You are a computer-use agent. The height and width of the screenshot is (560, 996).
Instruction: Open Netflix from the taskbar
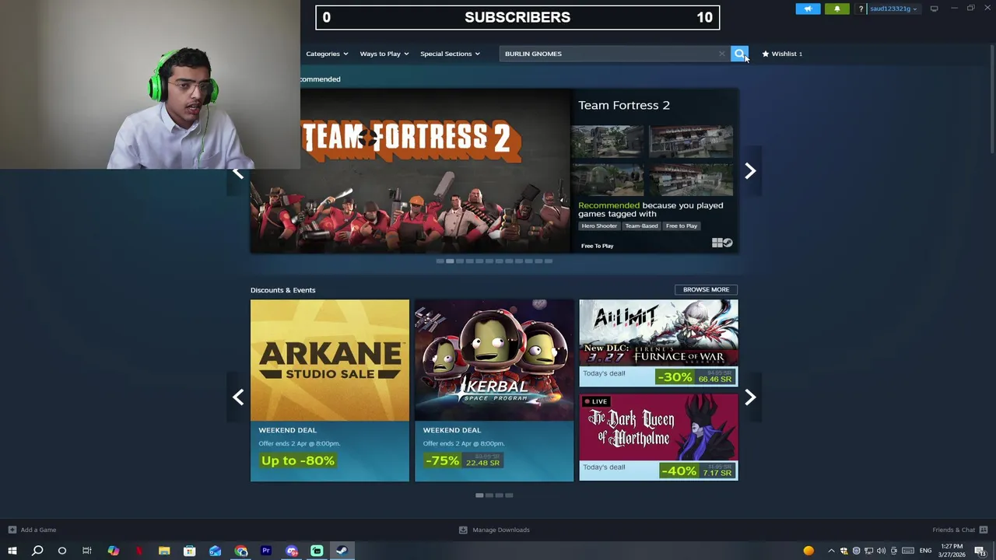[139, 551]
